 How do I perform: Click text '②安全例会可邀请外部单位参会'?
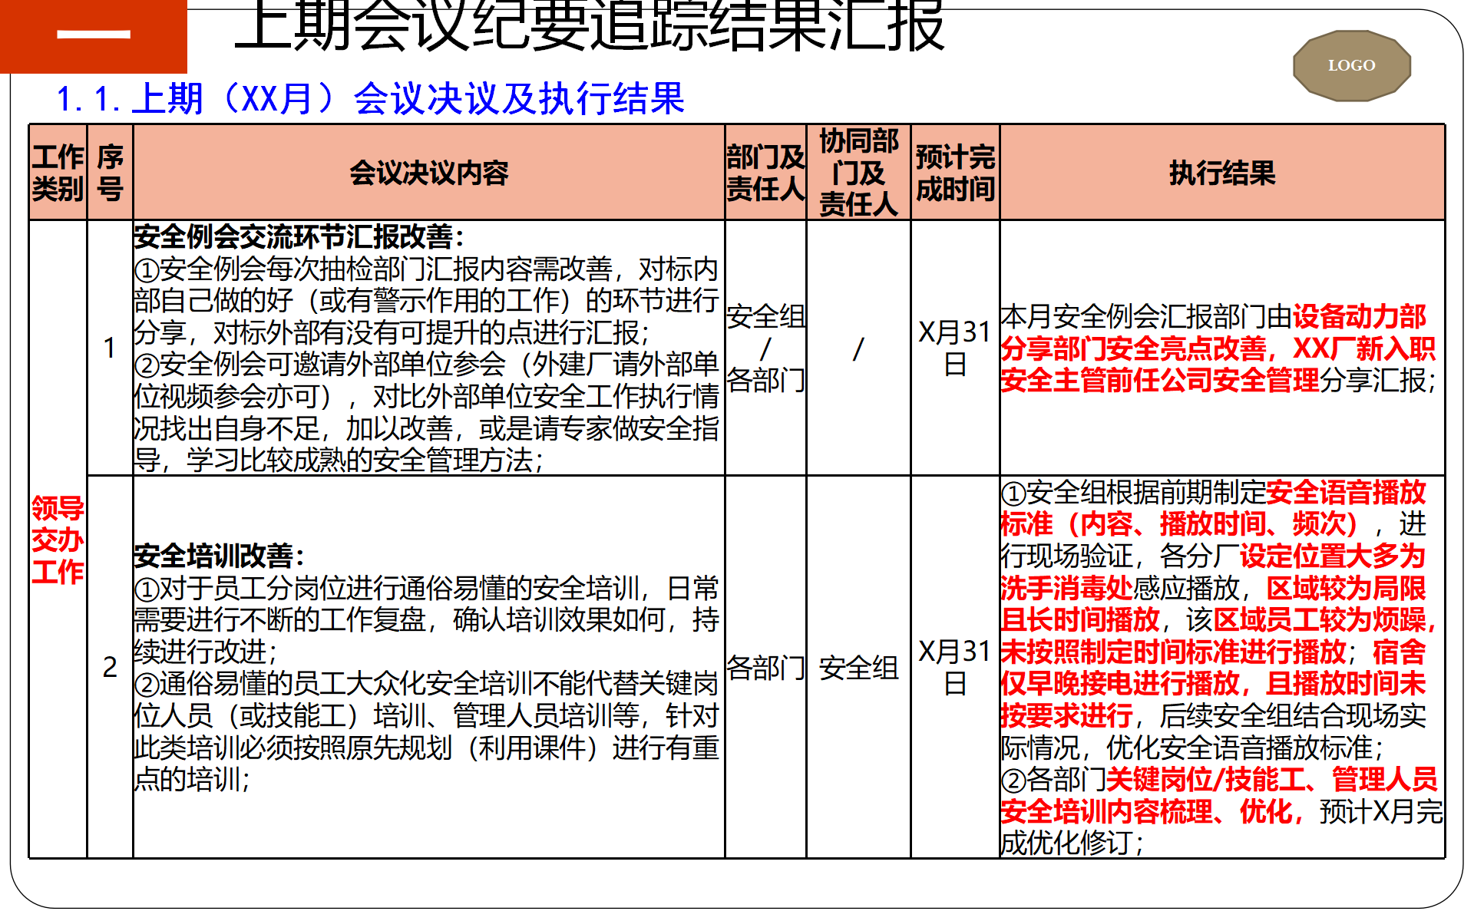[320, 364]
